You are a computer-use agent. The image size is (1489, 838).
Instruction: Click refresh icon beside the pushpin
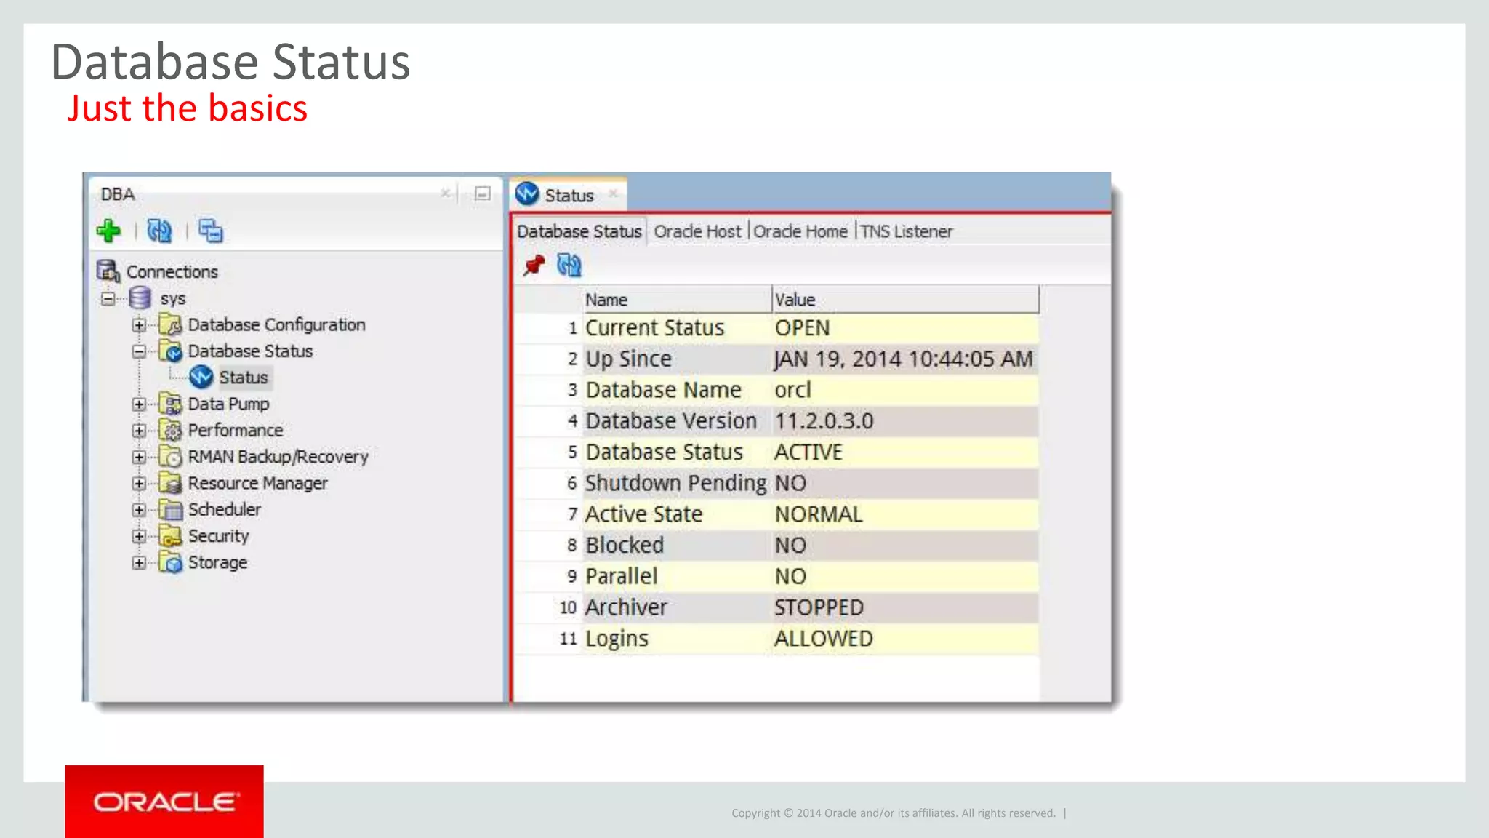tap(569, 266)
